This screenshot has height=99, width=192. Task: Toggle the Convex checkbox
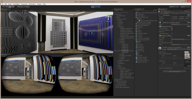click(x=172, y=41)
